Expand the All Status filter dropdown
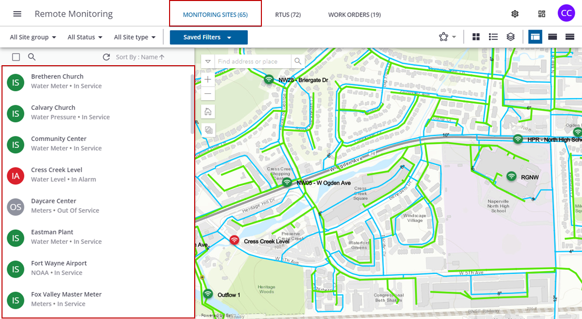The height and width of the screenshot is (319, 582). [85, 37]
